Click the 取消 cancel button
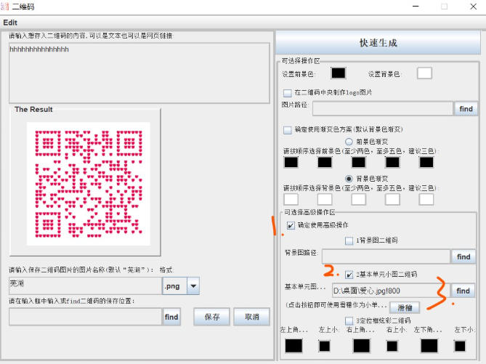Viewport: 486px width, 364px height. [251, 318]
